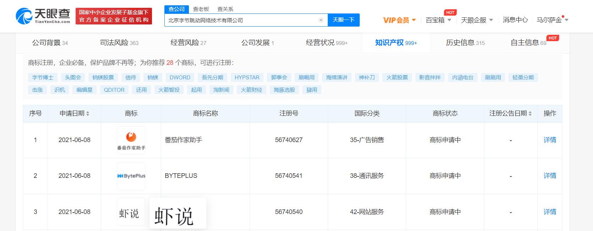This screenshot has width=593, height=231.
Task: Select the 火箭财经 trademark tag
Action: [251, 90]
